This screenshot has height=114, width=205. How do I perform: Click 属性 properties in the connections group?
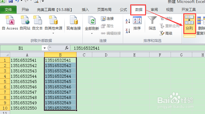[107, 26]
